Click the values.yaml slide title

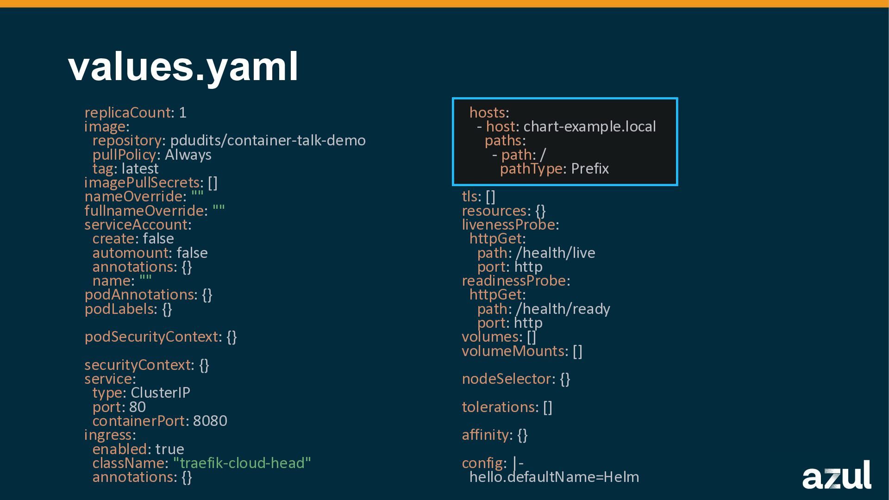coord(183,67)
